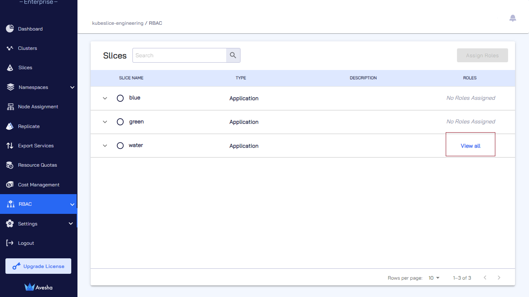This screenshot has height=297, width=529.
Task: Click the Slices search input field
Action: pyautogui.click(x=180, y=55)
